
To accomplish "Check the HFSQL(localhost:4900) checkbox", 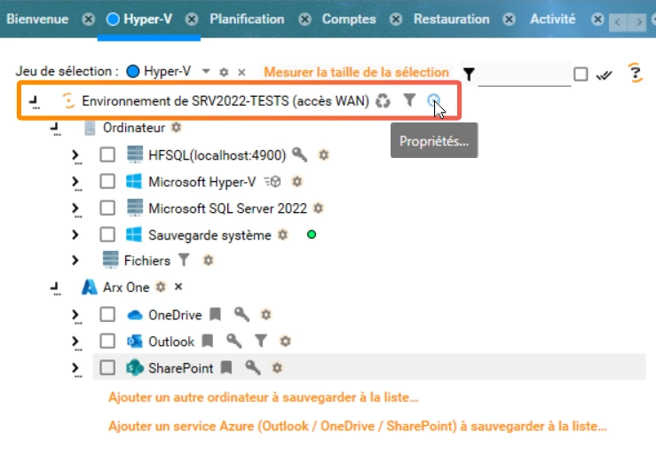I will tap(107, 155).
